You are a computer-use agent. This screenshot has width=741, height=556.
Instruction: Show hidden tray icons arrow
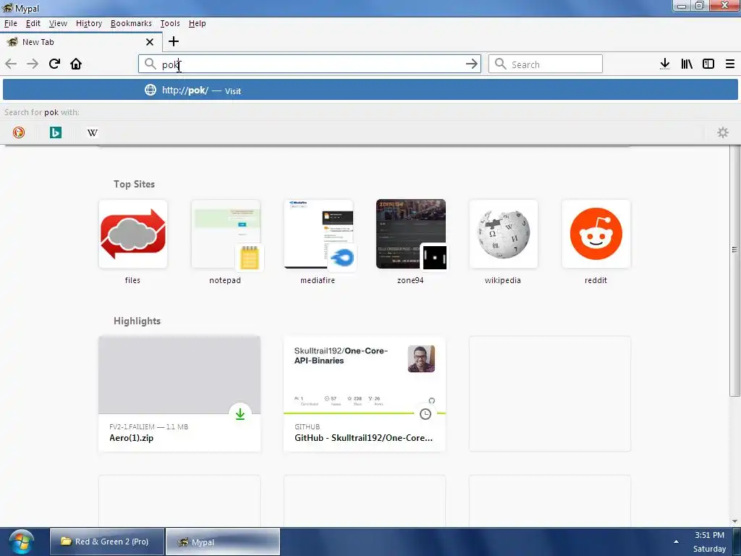coord(677,542)
